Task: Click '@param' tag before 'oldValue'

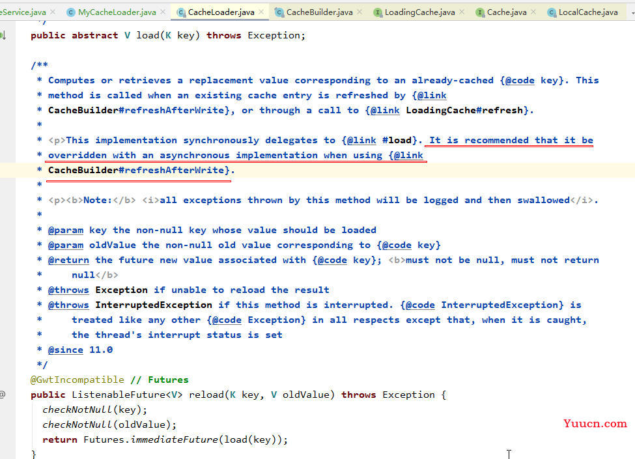Action: (66, 245)
